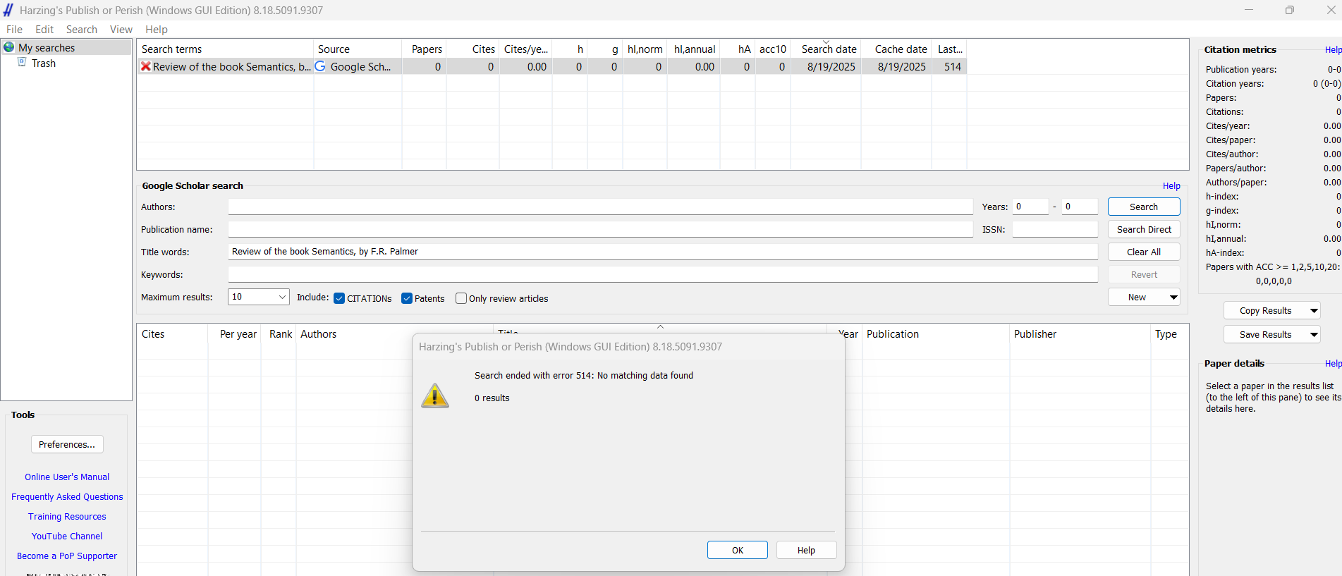Image resolution: width=1342 pixels, height=576 pixels.
Task: Sort by hI,annual column header
Action: click(693, 49)
